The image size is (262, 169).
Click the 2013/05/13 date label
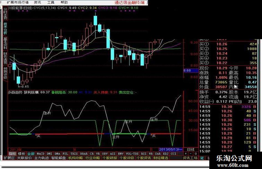pos(171,149)
